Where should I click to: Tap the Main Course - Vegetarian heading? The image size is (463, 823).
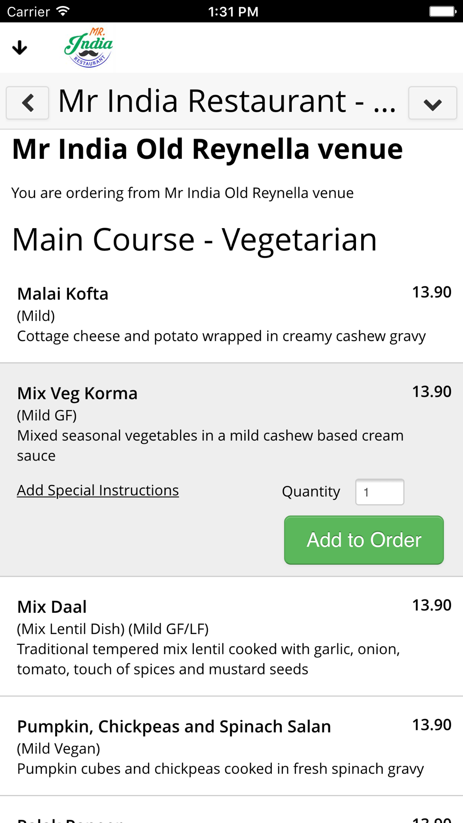point(194,240)
